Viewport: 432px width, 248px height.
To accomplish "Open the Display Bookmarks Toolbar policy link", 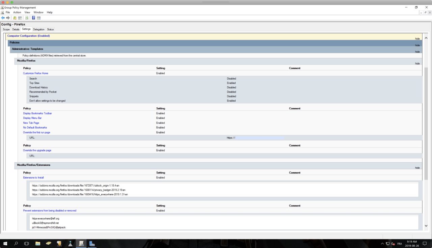I will pyautogui.click(x=37, y=113).
